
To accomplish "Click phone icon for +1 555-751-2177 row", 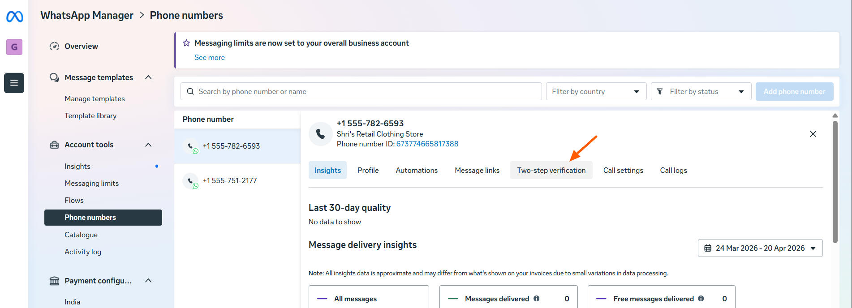I will point(190,181).
